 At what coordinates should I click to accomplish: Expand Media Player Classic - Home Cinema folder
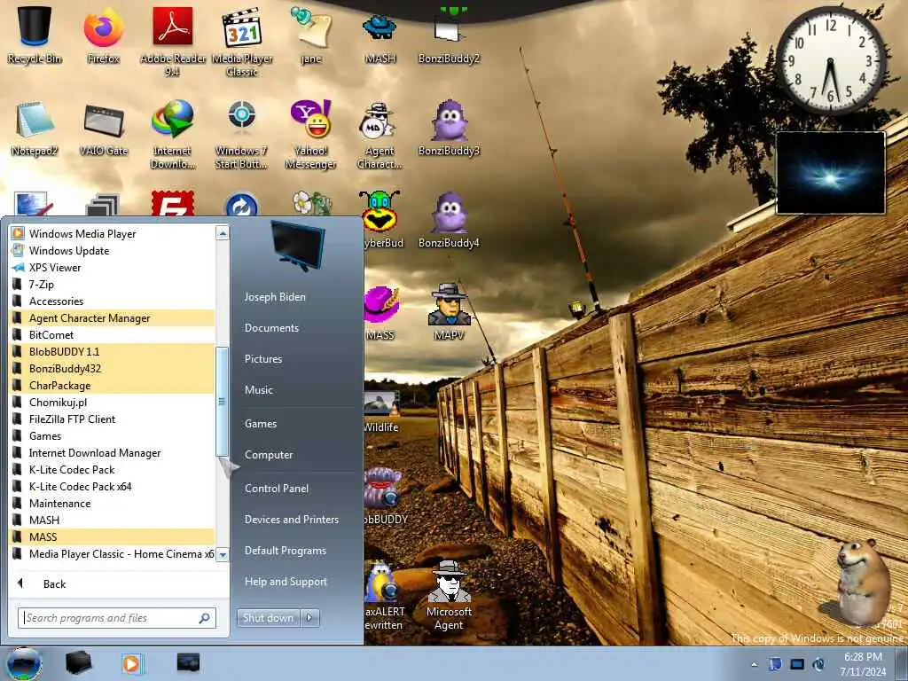pyautogui.click(x=112, y=553)
